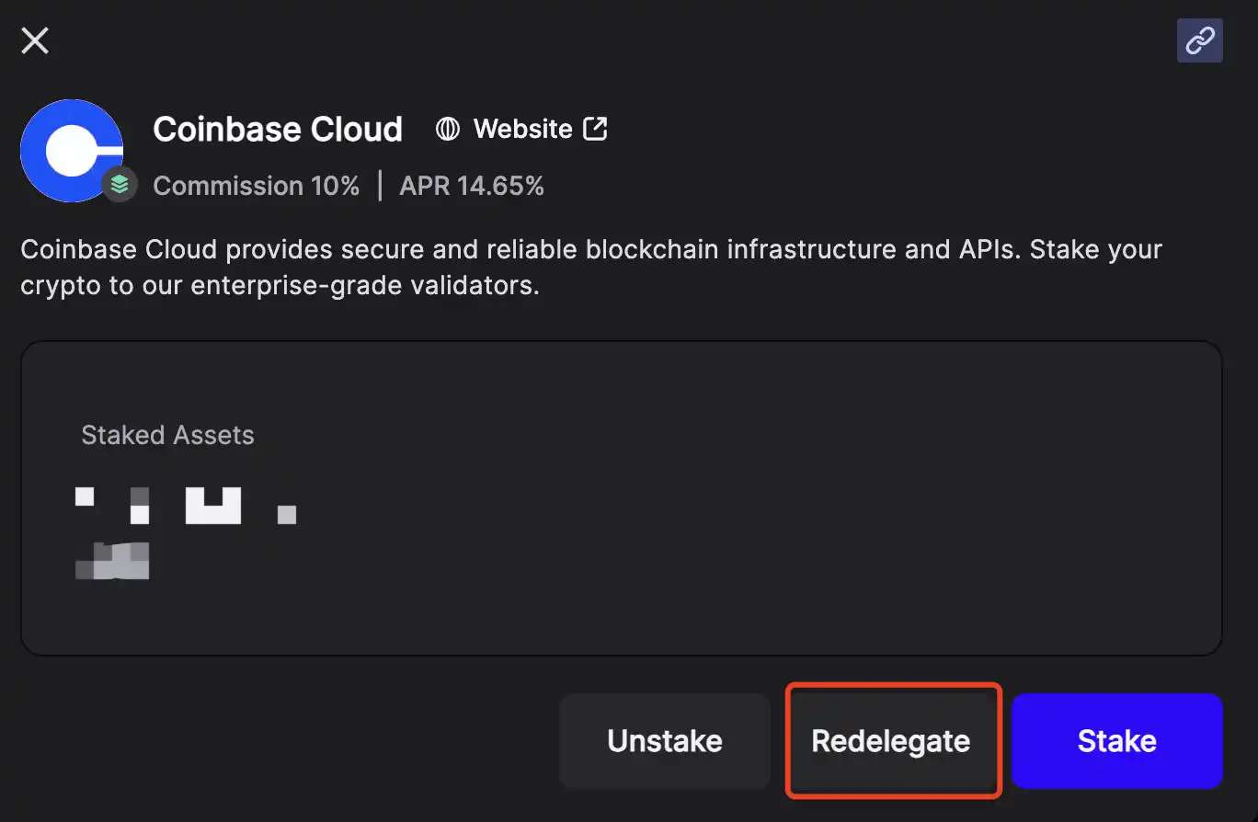Click the divider between Commission and APR
This screenshot has width=1258, height=822.
coord(380,187)
